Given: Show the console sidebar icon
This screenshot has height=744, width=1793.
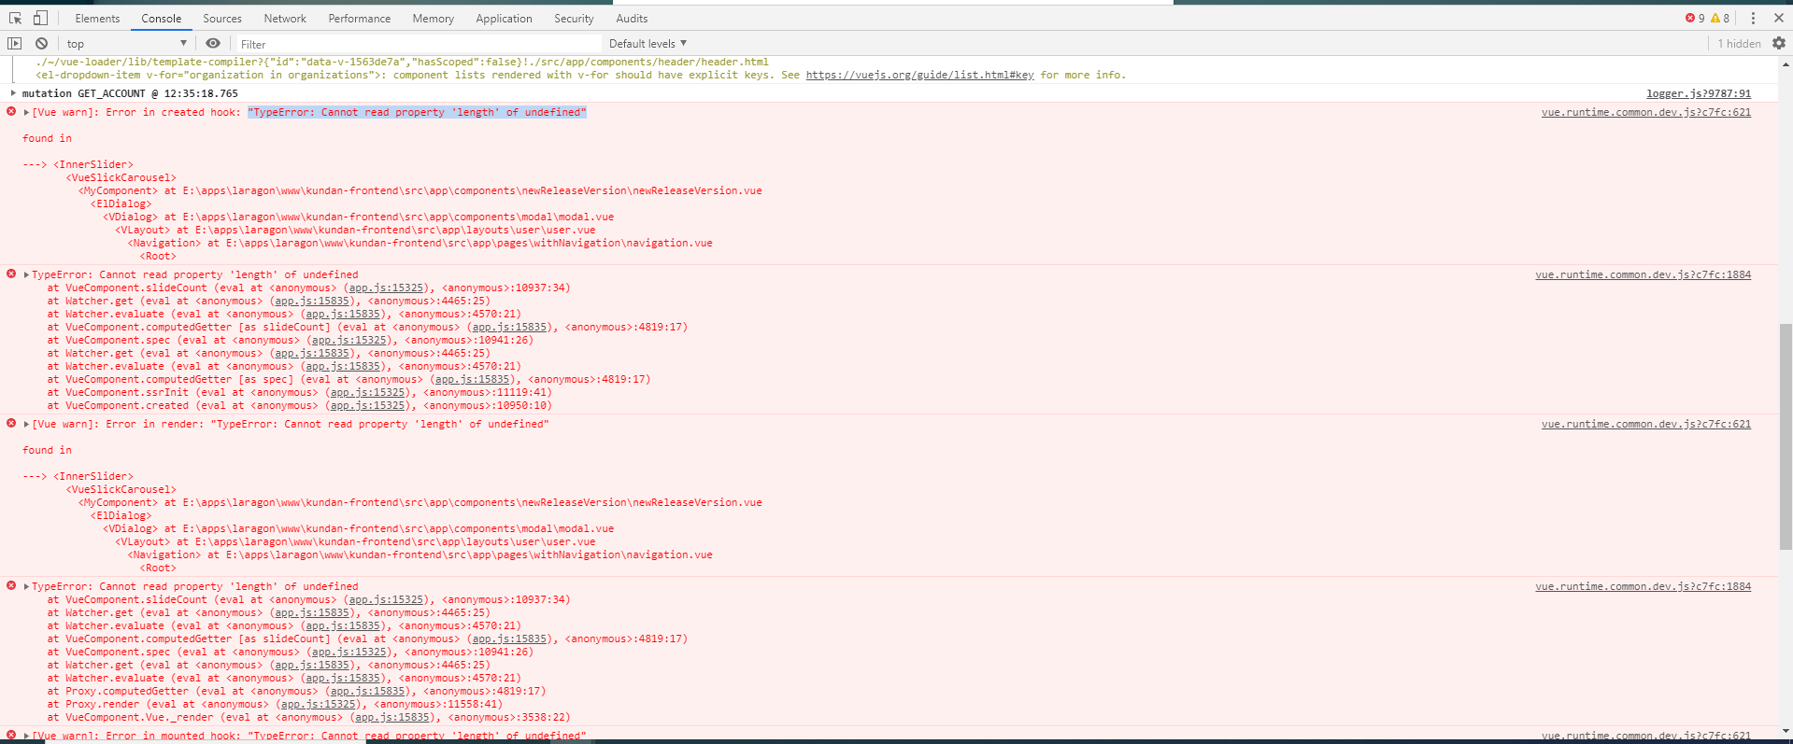Looking at the screenshot, I should (14, 43).
